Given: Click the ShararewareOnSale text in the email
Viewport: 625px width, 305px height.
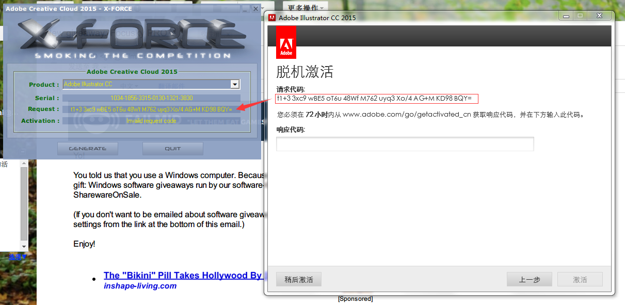Looking at the screenshot, I should 107,196.
